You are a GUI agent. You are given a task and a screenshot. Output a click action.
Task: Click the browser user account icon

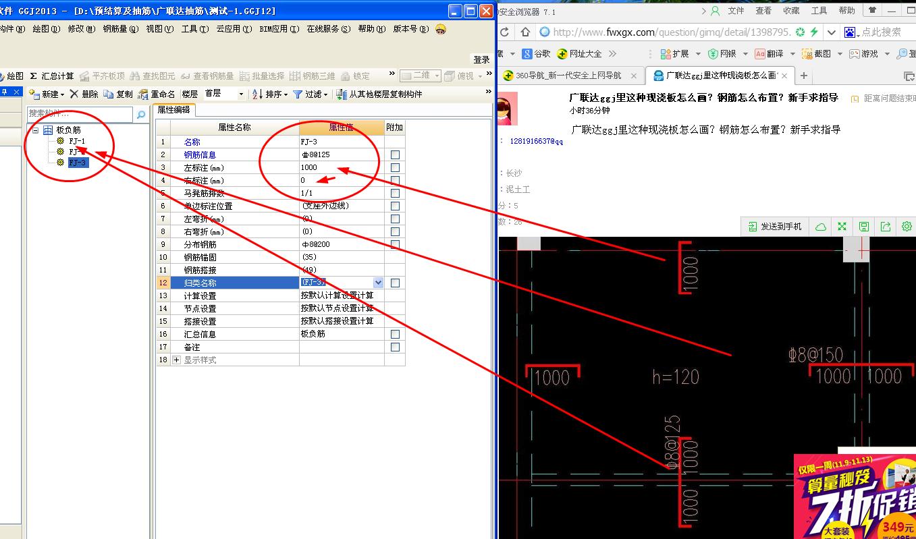point(715,11)
